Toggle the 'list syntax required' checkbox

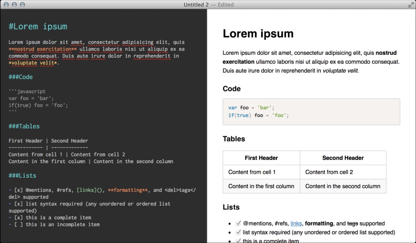pos(238,232)
